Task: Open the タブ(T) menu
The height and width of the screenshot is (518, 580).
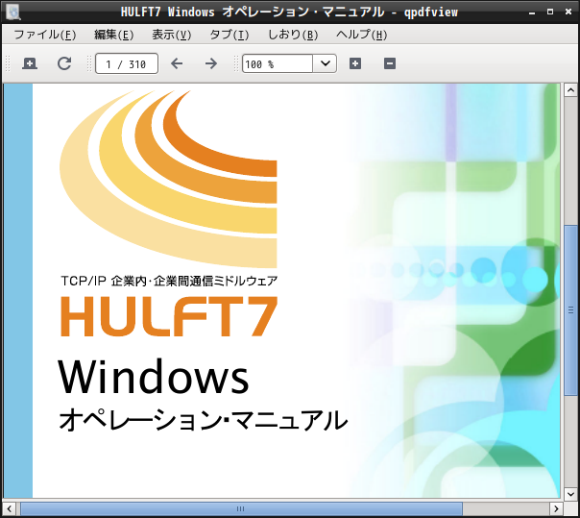Action: [x=230, y=35]
